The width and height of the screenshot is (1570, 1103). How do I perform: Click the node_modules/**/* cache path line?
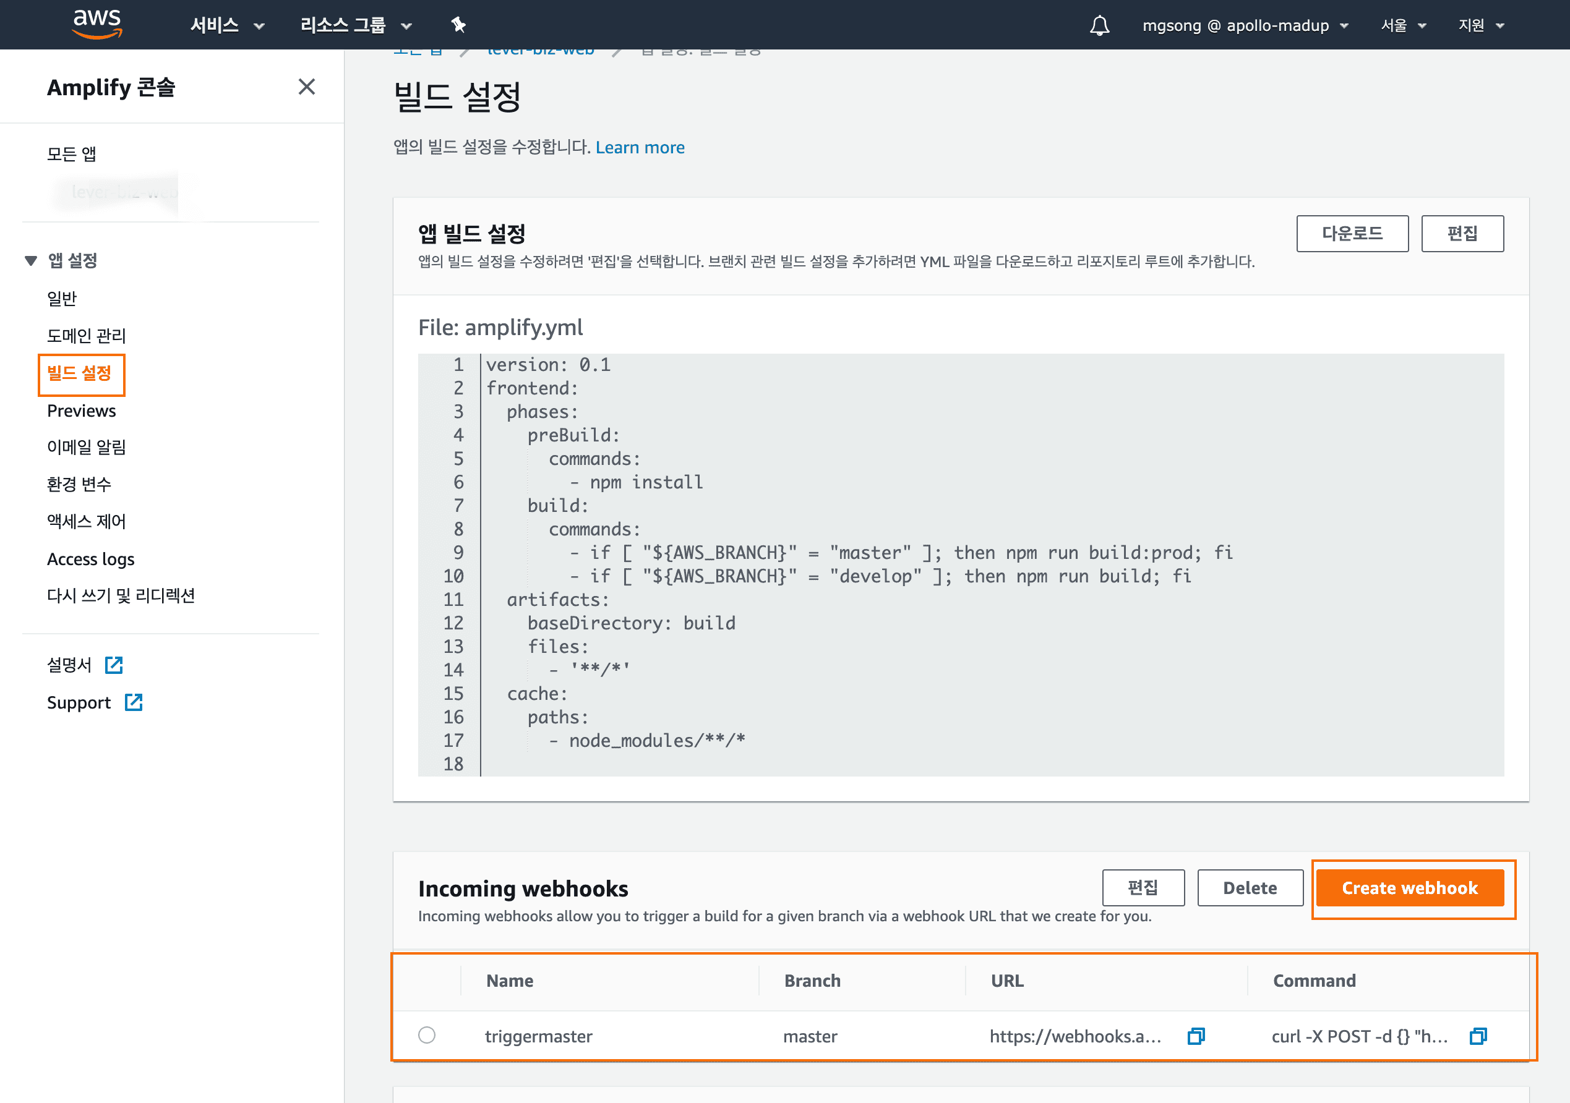pos(647,741)
